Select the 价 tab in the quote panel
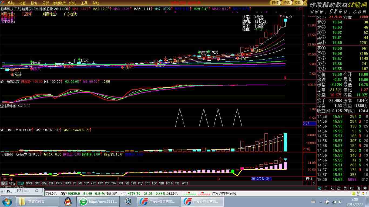The image size is (369, 207). point(326,188)
